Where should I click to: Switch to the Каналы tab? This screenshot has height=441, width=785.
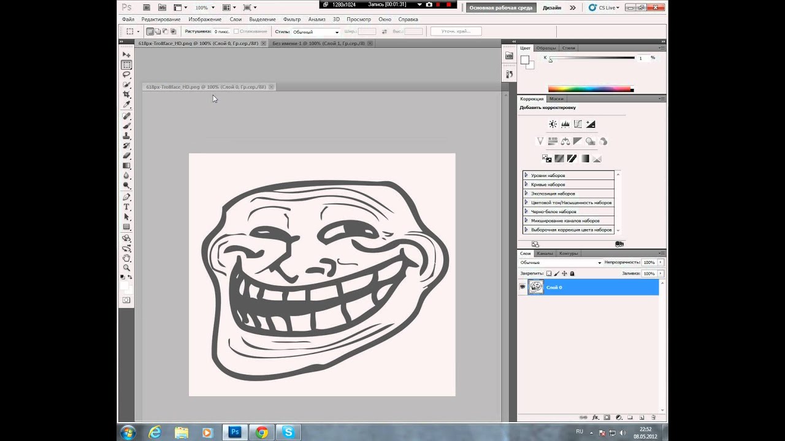[x=545, y=253]
